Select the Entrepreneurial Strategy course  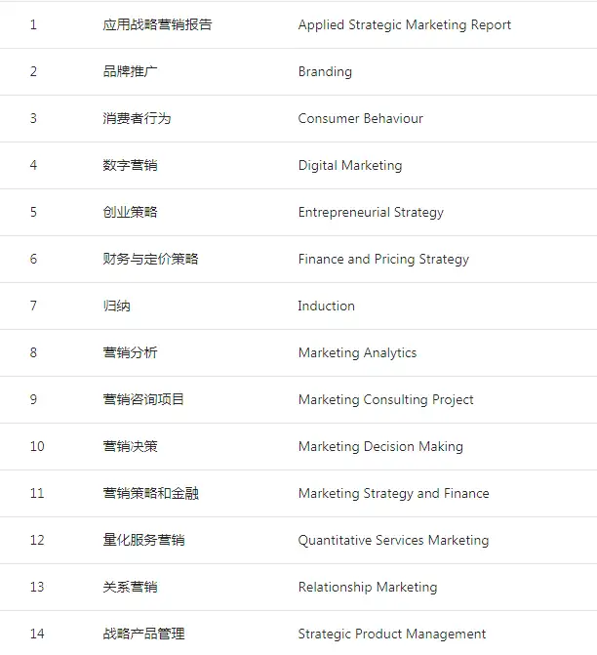371,212
